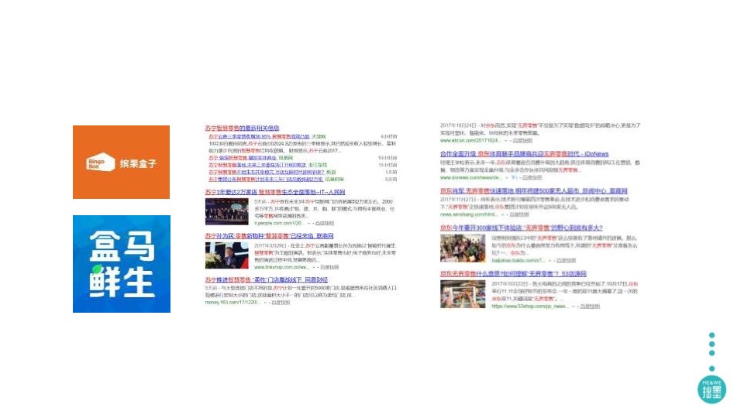Open 苏宁3年要达2万家店 人民网 result title
The width and height of the screenshot is (744, 418).
click(274, 192)
